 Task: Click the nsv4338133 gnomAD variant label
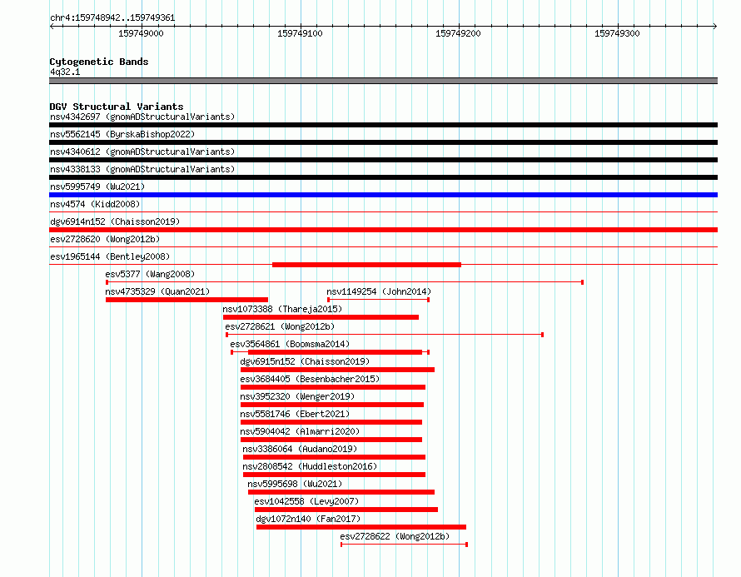(x=142, y=169)
